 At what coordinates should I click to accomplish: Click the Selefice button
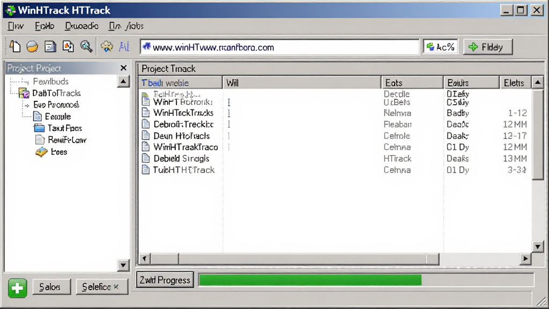pyautogui.click(x=102, y=288)
